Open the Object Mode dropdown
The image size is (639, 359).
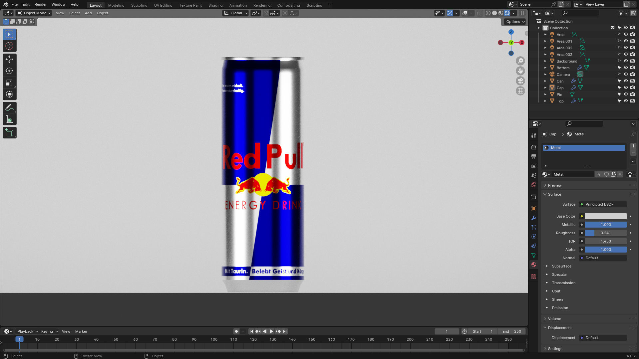pyautogui.click(x=34, y=13)
